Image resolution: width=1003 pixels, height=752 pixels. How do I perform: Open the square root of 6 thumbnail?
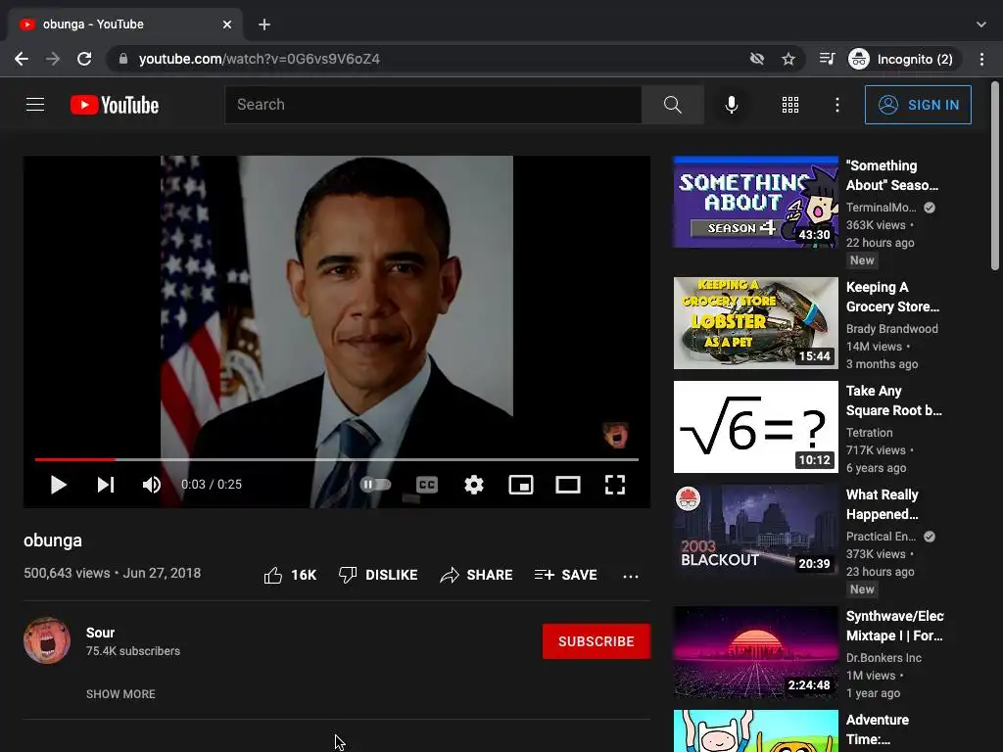[x=756, y=427]
